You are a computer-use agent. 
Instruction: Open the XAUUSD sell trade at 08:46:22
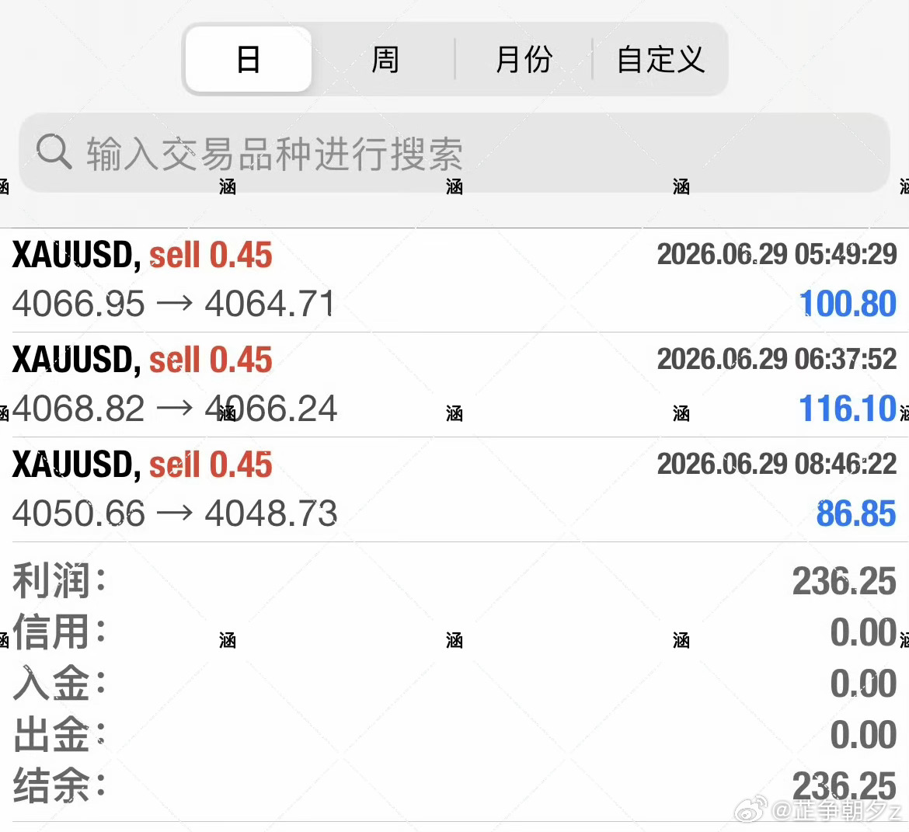point(454,489)
